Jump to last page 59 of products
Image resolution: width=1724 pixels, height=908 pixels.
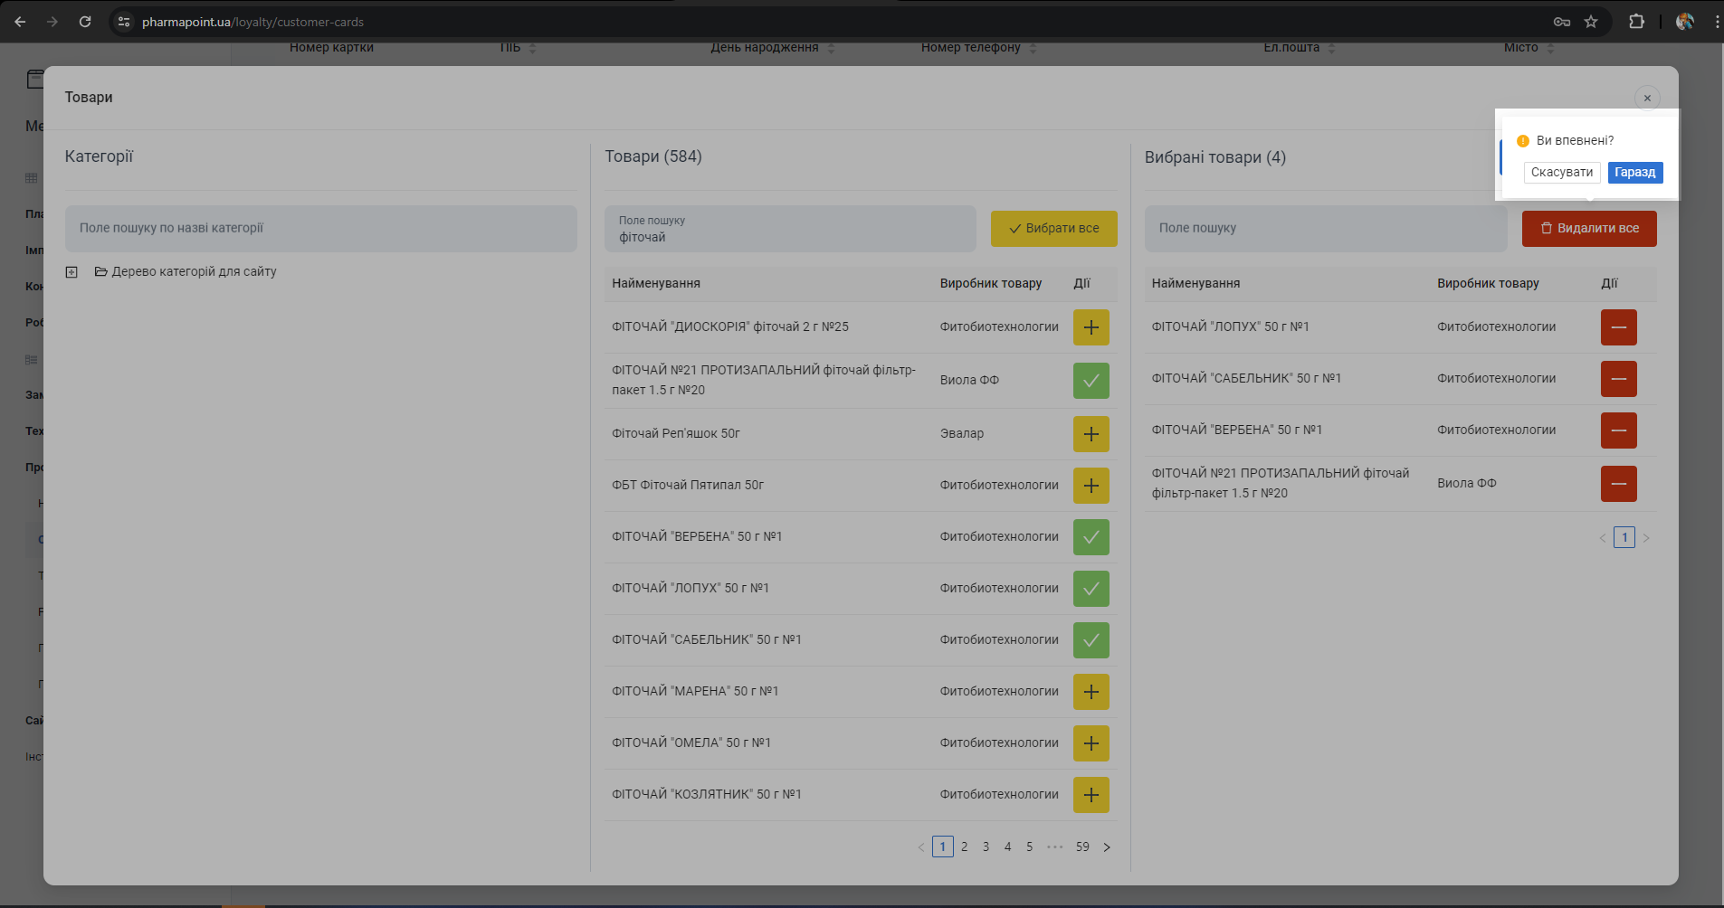[1082, 847]
